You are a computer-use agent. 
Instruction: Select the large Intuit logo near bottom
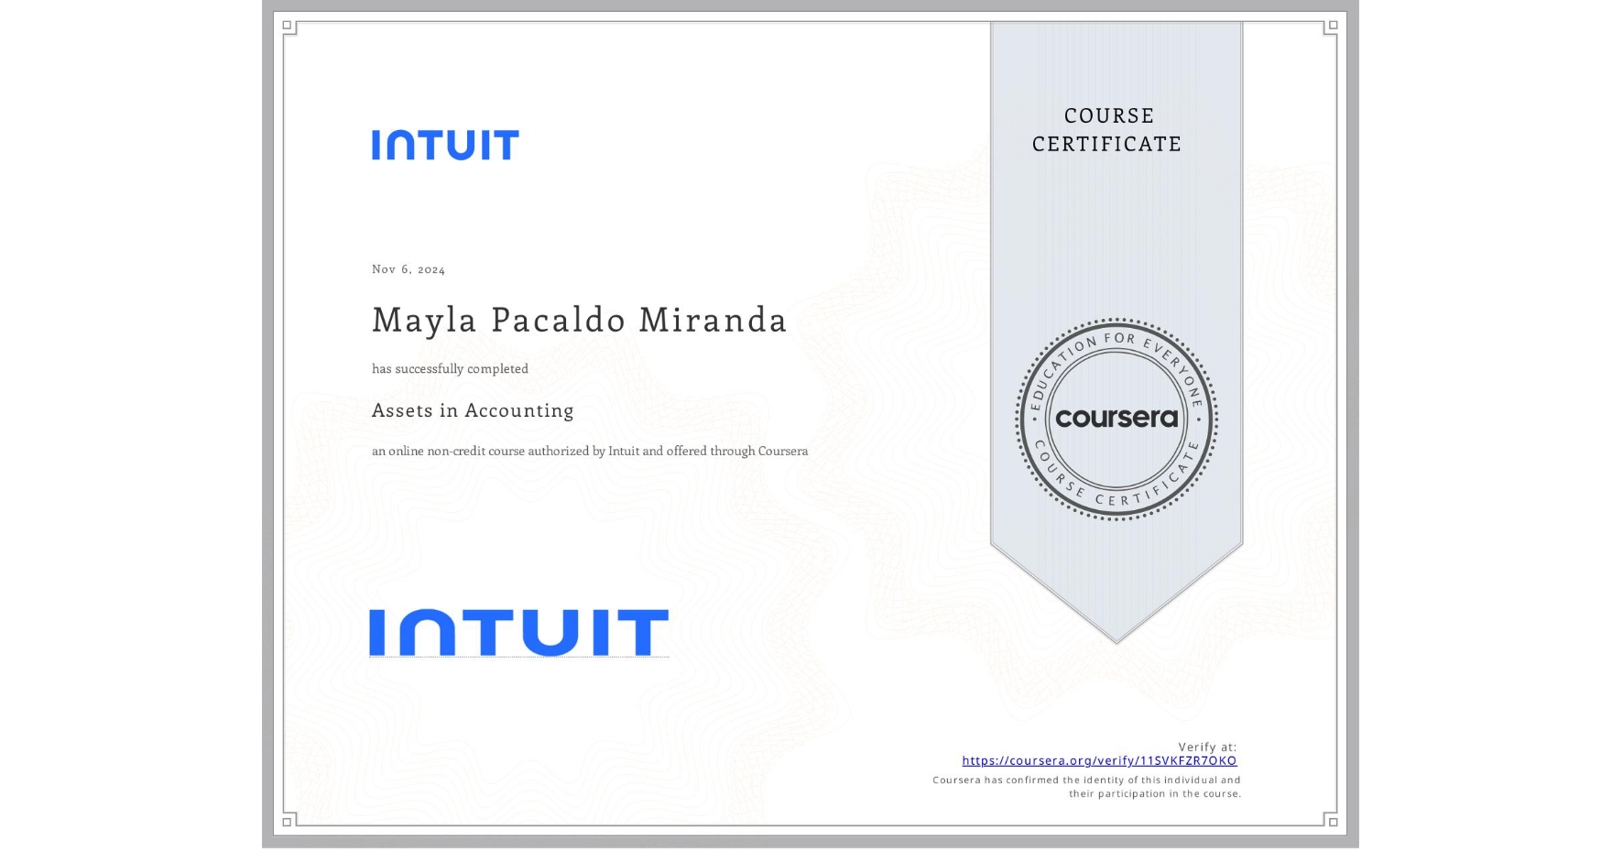click(518, 629)
